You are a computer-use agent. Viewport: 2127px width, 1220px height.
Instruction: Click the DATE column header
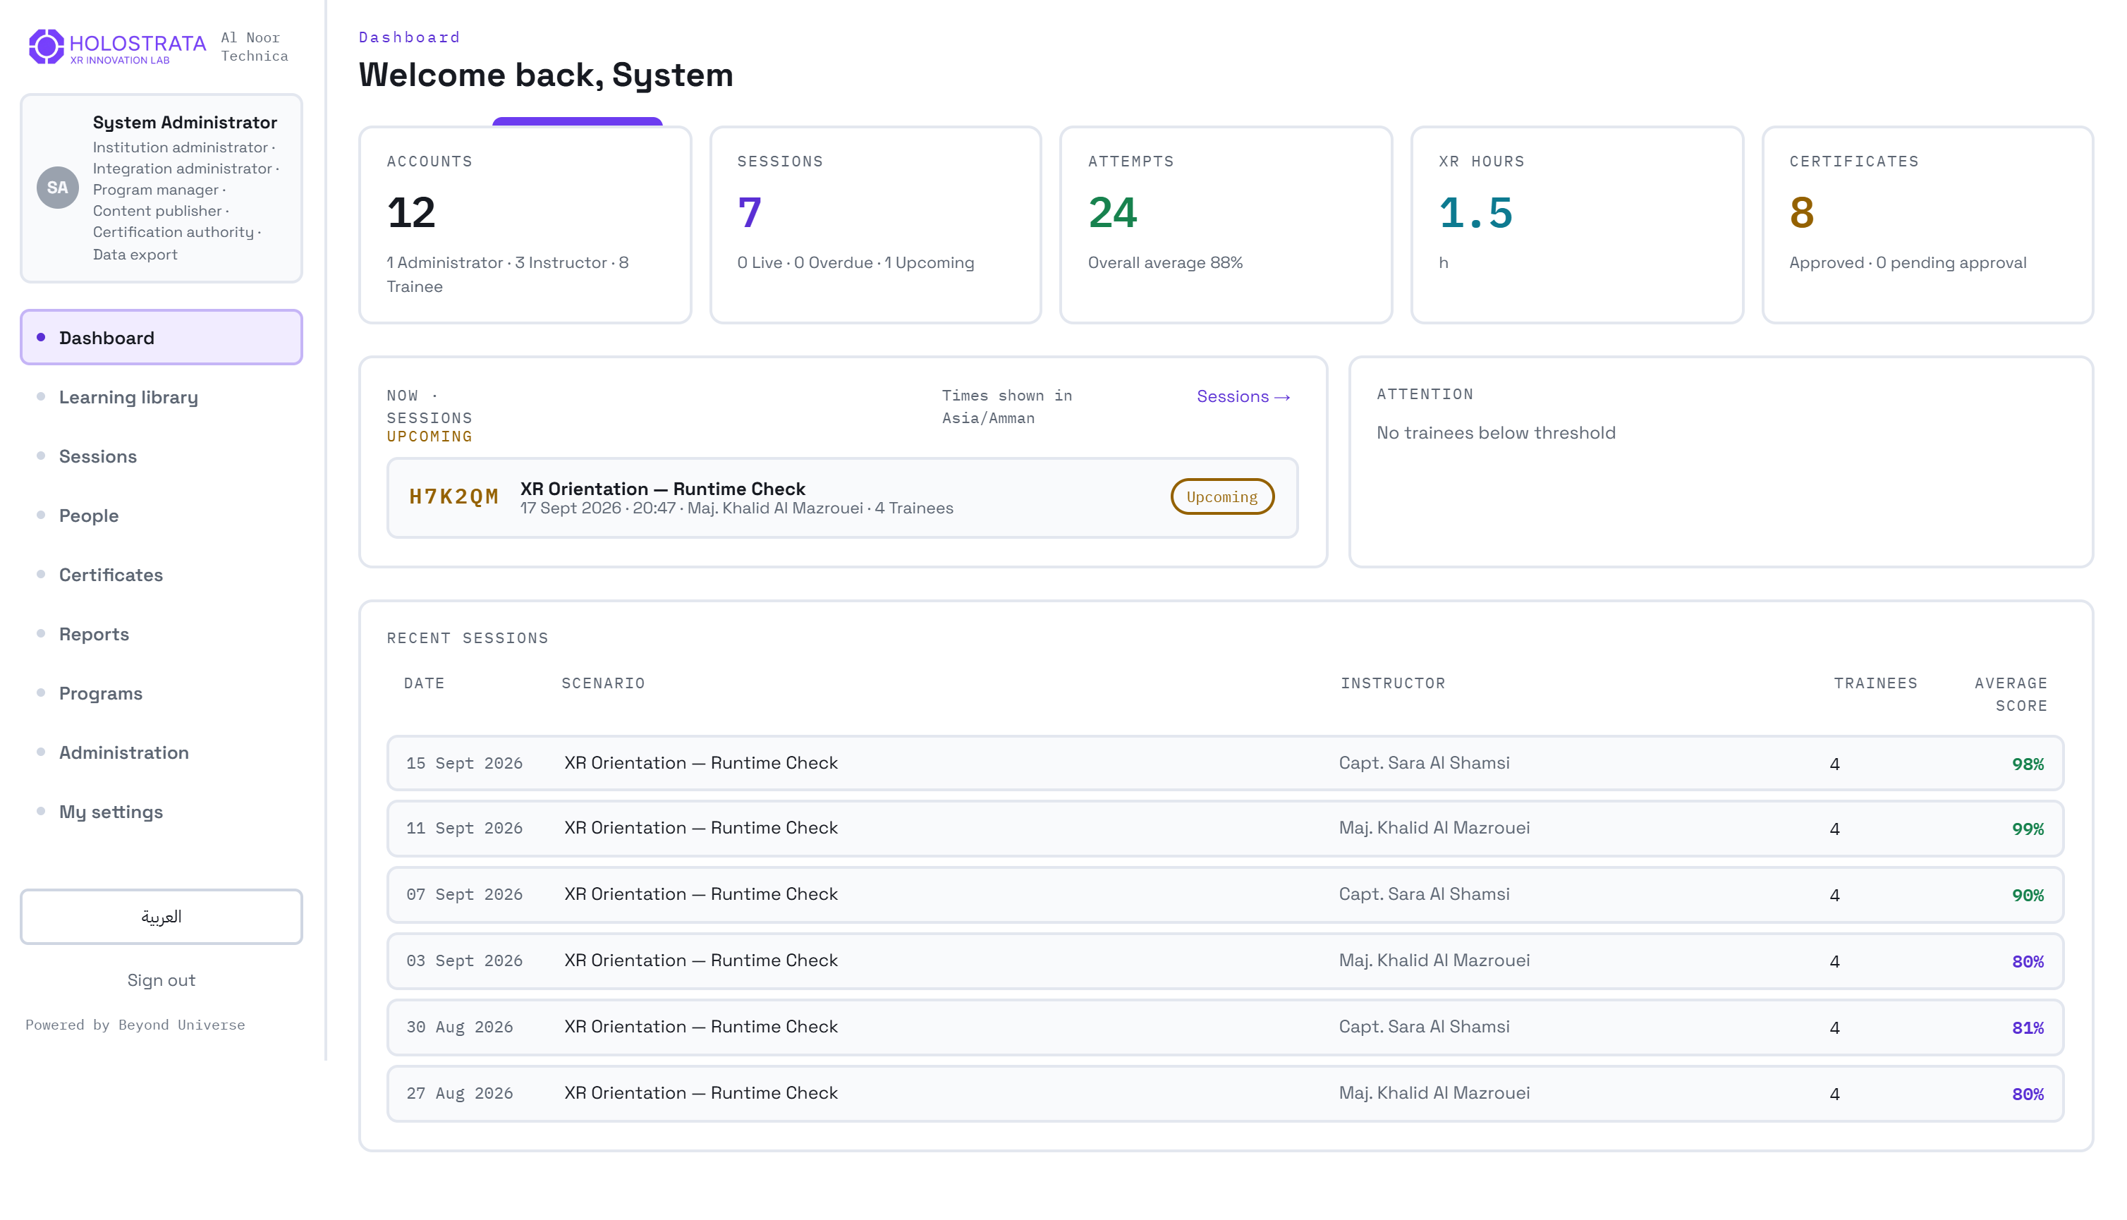[x=424, y=684]
